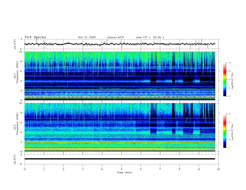Click the "4" kHz tick on ch.1 frequency axis

(22, 81)
